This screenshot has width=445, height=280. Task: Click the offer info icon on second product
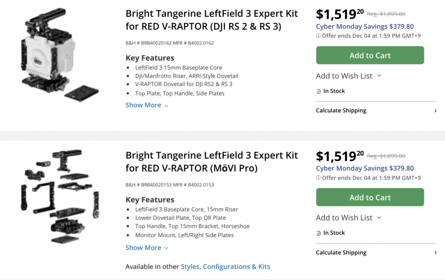pos(318,178)
